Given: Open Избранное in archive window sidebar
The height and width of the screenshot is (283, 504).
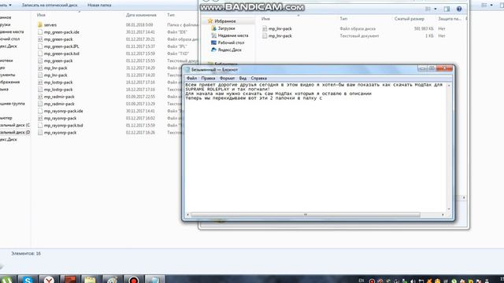Looking at the screenshot, I should (225, 21).
